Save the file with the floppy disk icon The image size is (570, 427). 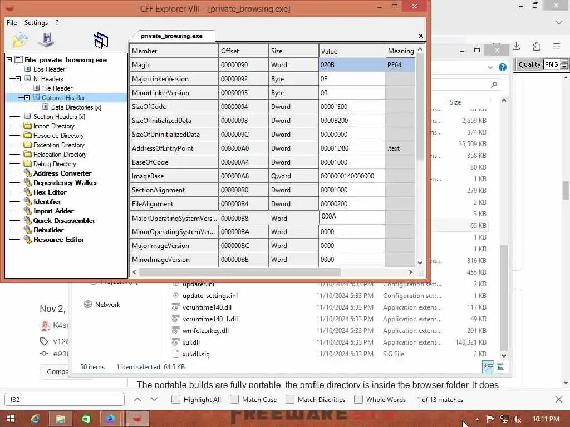47,39
